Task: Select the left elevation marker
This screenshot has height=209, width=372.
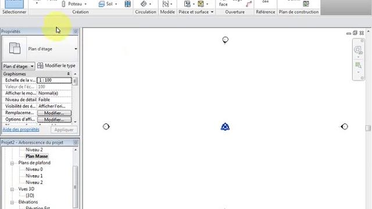Action: pyautogui.click(x=106, y=127)
